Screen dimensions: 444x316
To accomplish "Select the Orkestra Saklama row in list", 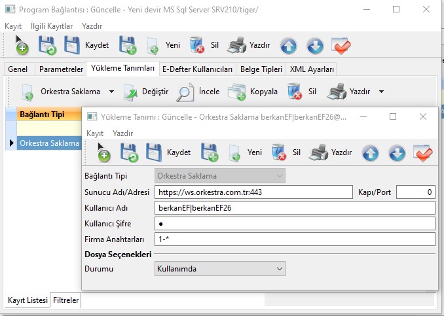I will pos(49,143).
